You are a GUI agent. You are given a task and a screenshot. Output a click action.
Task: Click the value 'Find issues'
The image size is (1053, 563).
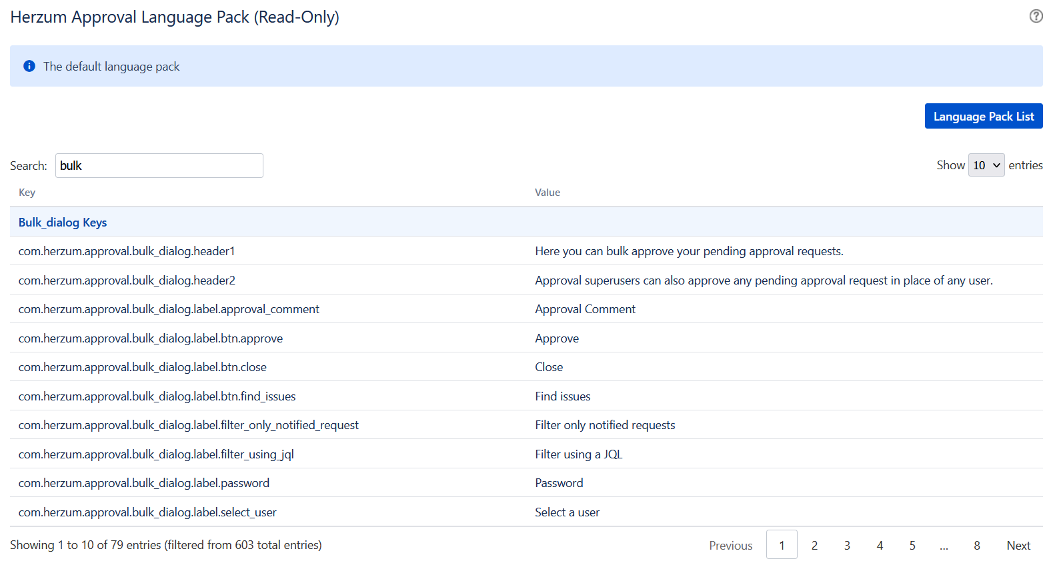coord(563,396)
